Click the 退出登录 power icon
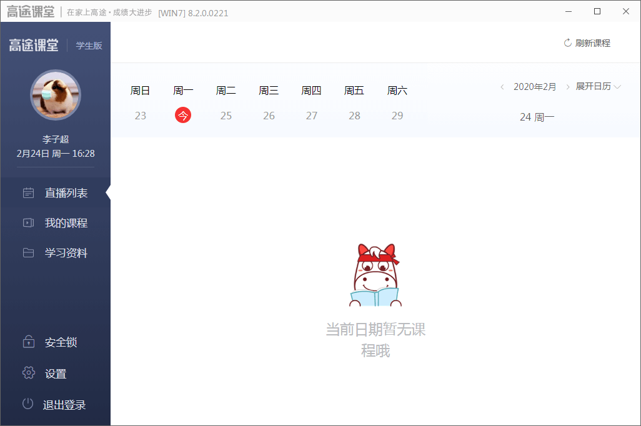Viewport: 641px width, 426px height. pyautogui.click(x=27, y=404)
